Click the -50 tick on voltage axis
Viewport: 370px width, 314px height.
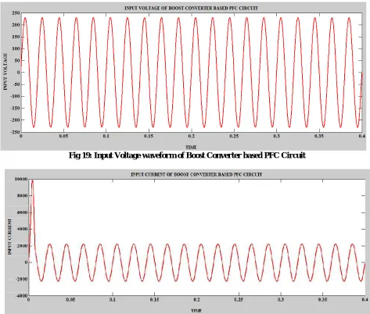point(16,84)
